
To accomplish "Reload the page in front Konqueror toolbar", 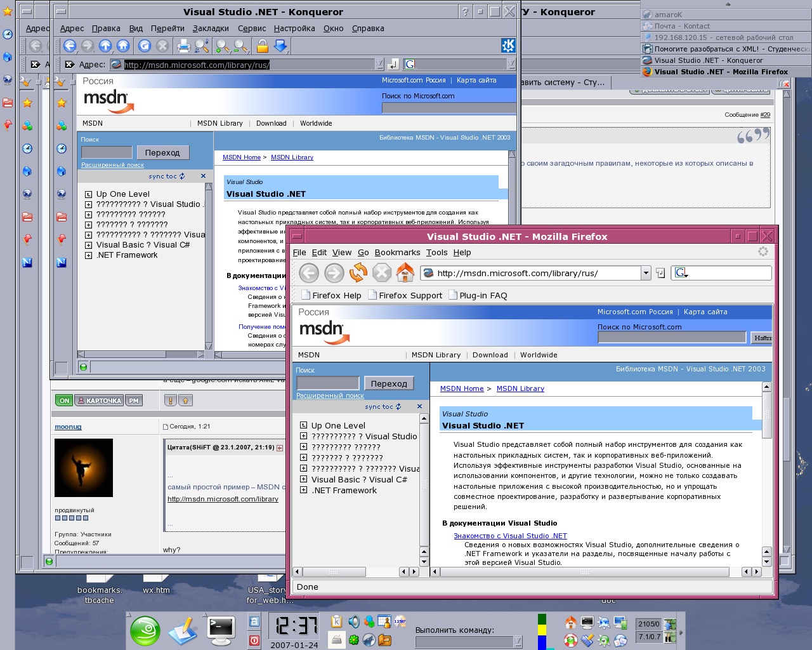I will click(145, 46).
